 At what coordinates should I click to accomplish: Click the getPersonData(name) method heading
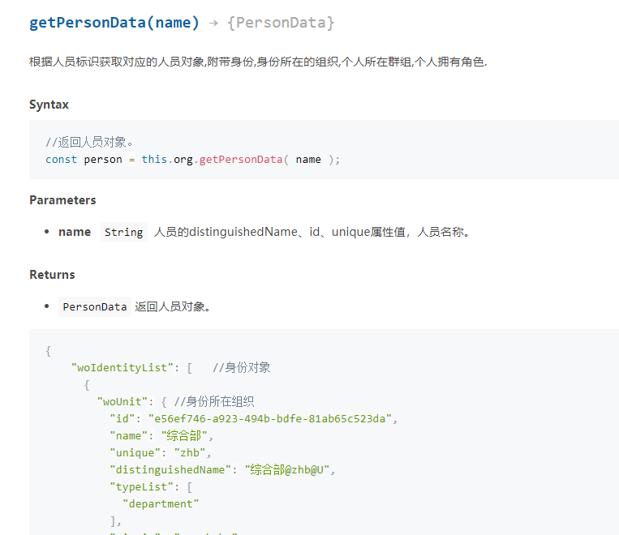pyautogui.click(x=114, y=23)
